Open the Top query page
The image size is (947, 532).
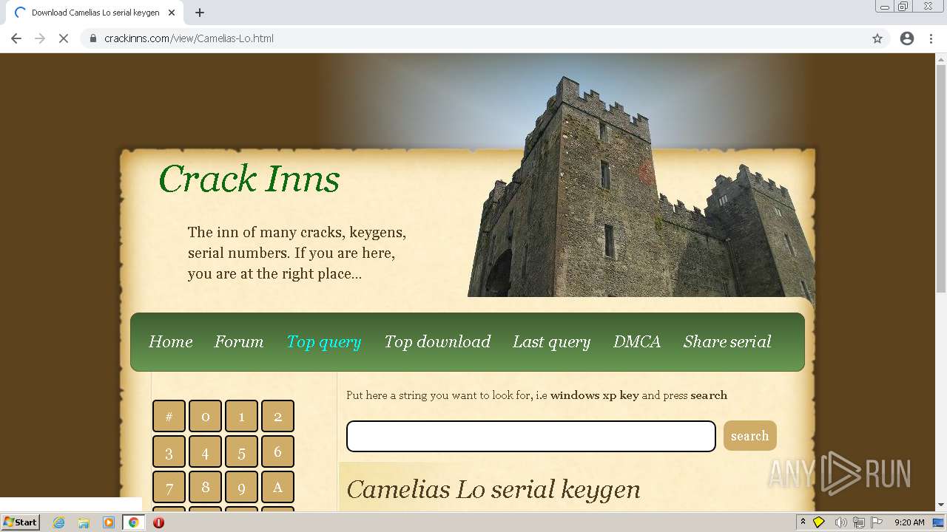click(x=324, y=341)
